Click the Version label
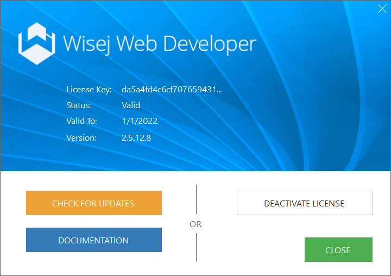Screen dimensions: 391x276 click(81, 137)
